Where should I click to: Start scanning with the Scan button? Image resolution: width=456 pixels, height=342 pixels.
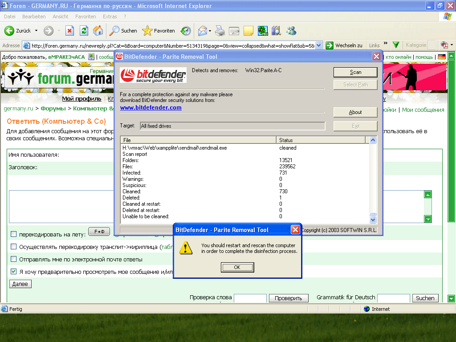pos(355,72)
